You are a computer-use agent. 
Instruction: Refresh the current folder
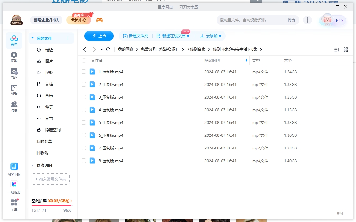click(108, 49)
